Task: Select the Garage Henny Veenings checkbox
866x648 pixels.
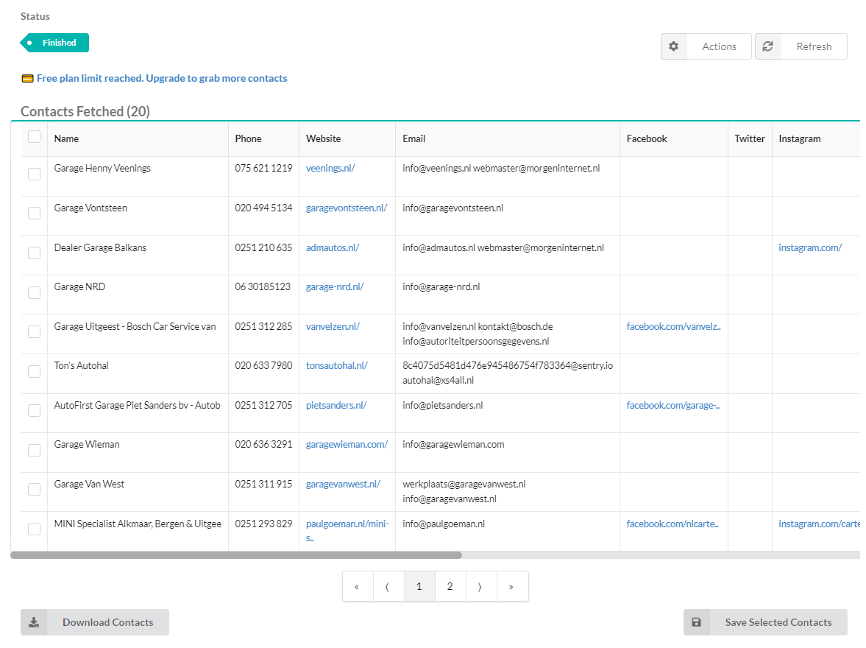Action: point(34,174)
